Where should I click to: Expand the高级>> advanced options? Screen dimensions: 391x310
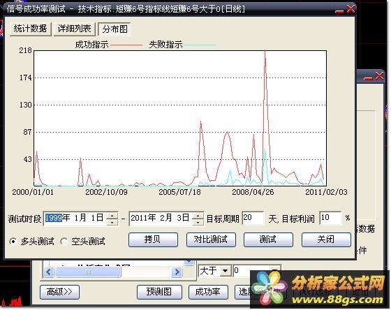(59, 292)
